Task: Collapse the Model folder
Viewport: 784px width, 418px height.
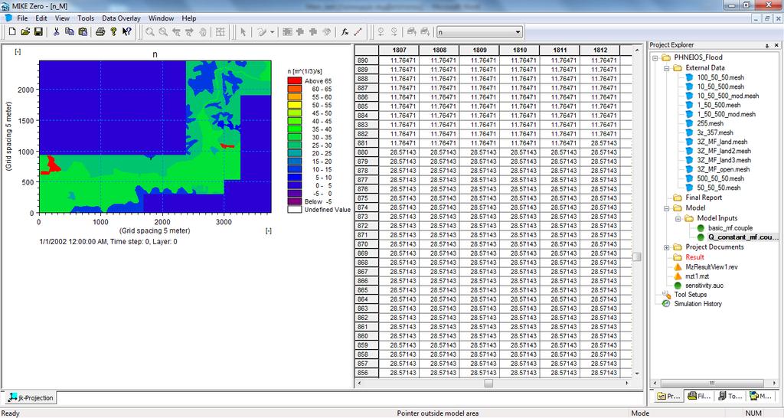Action: click(667, 208)
